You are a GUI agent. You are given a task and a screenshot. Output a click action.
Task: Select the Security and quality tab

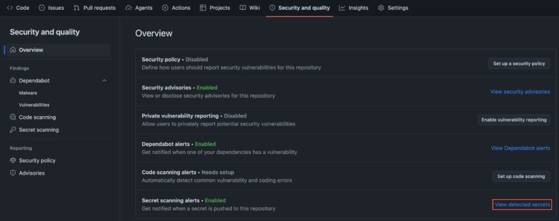click(x=299, y=8)
